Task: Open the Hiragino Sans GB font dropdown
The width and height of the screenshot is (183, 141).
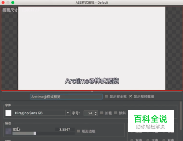Action: [42, 113]
